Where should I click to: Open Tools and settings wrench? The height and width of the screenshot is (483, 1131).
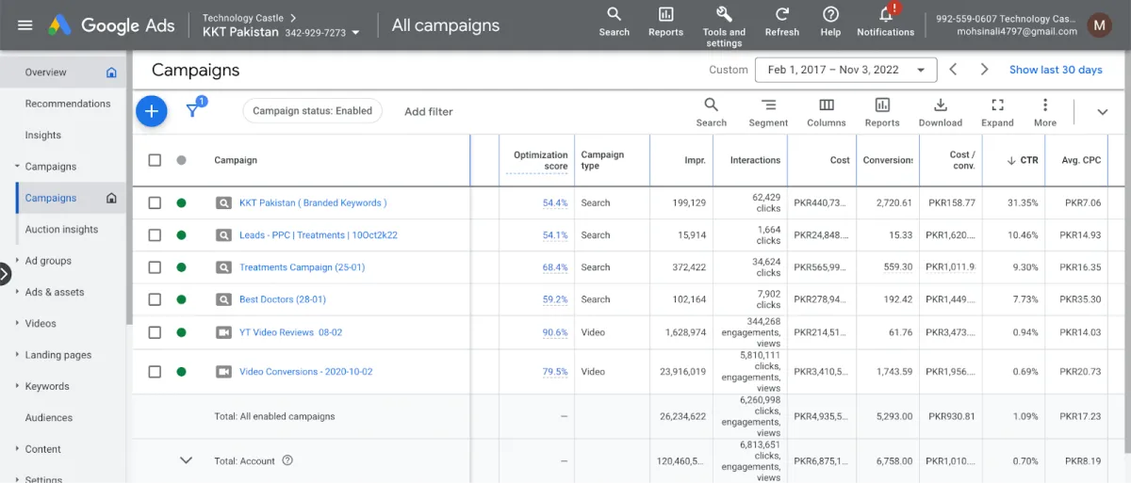(723, 15)
